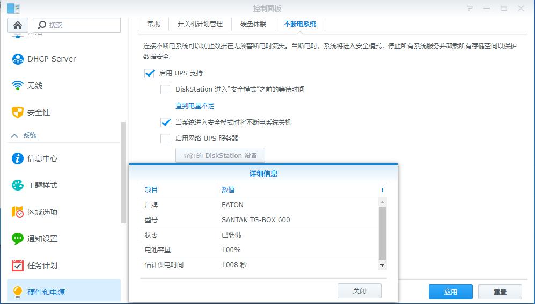Switch to the 开关机计划管理 tab

(200, 24)
